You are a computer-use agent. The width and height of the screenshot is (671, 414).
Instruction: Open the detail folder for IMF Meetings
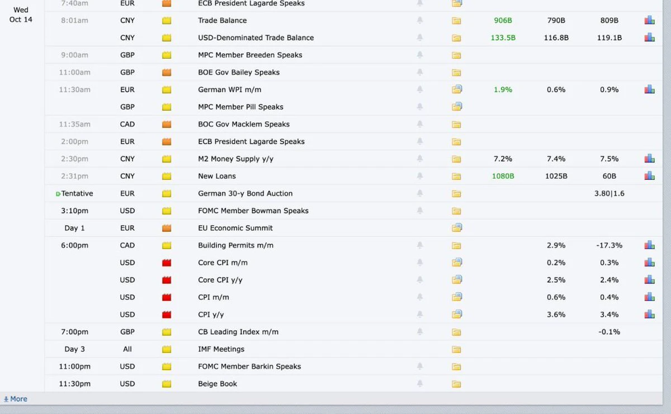(456, 349)
